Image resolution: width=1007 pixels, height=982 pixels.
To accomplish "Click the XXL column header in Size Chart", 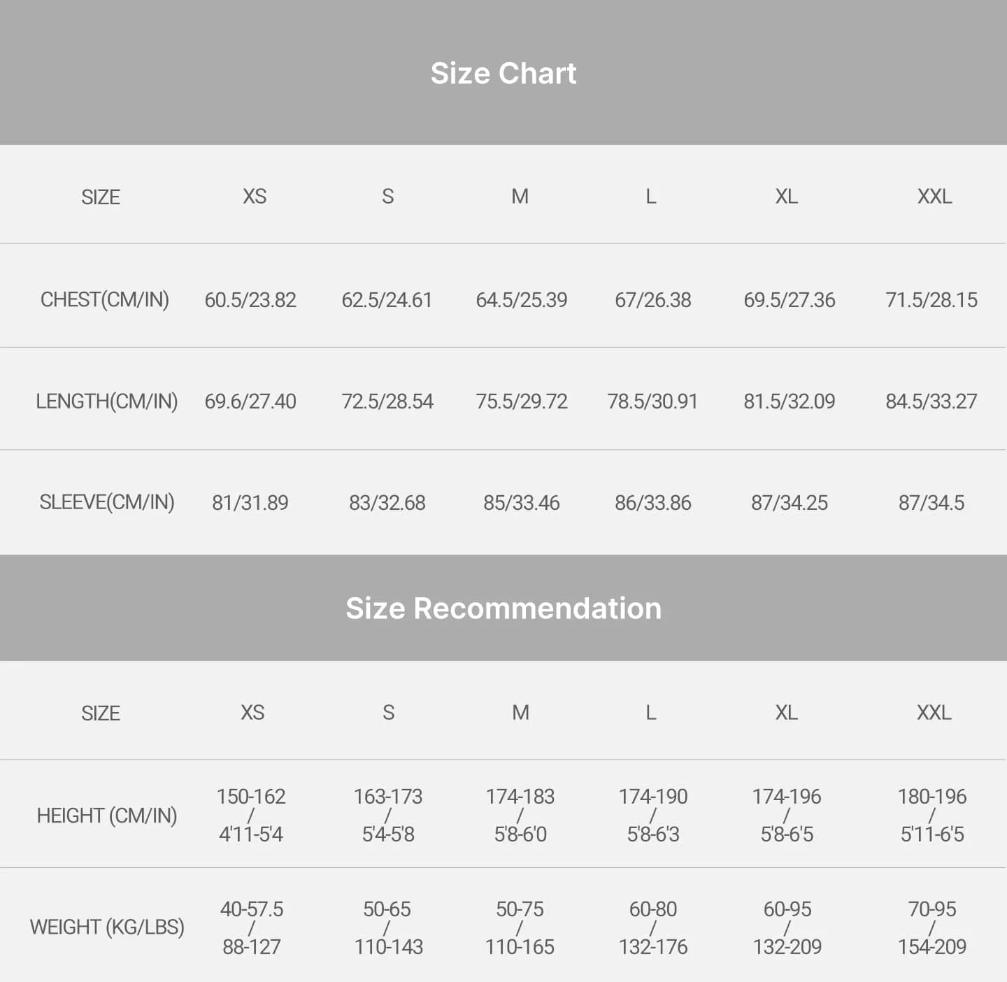I will tap(934, 197).
